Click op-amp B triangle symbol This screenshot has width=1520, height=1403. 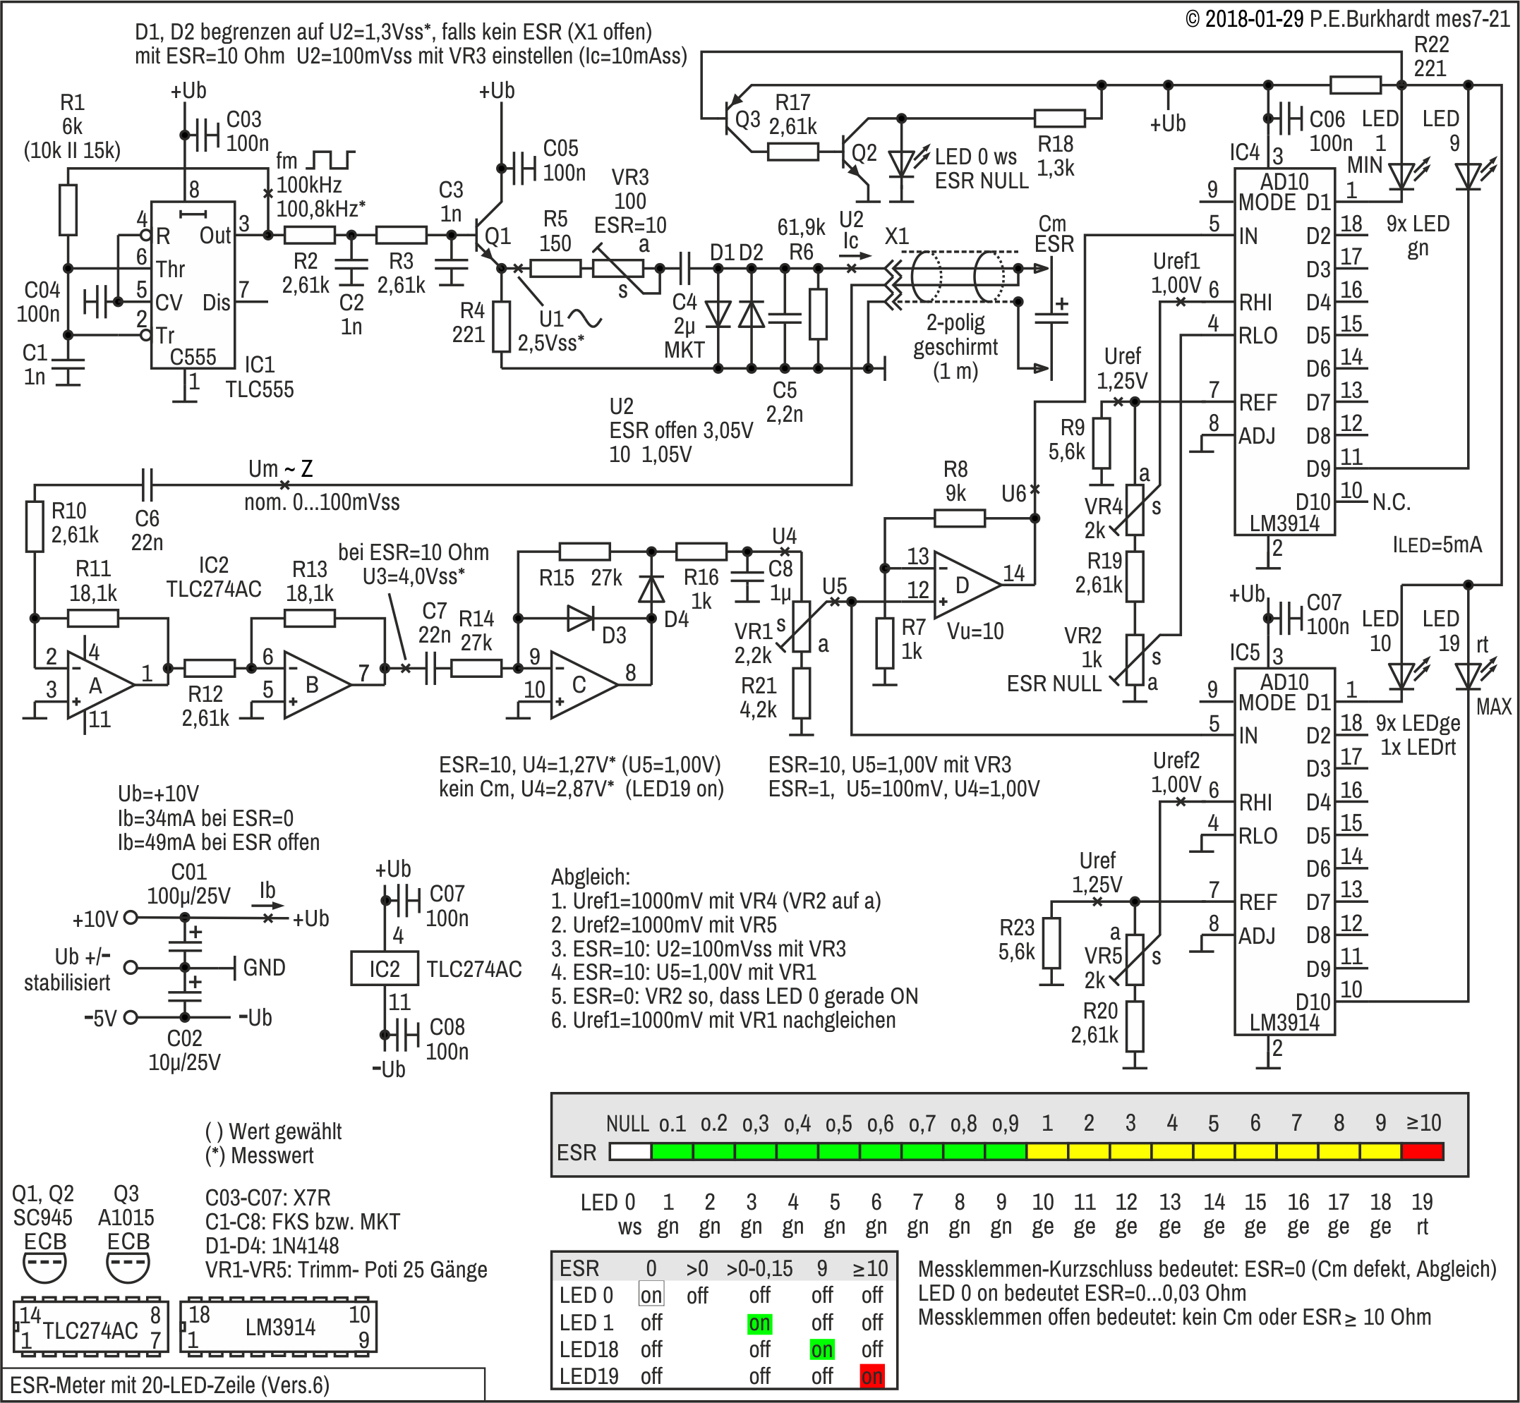coord(316,685)
